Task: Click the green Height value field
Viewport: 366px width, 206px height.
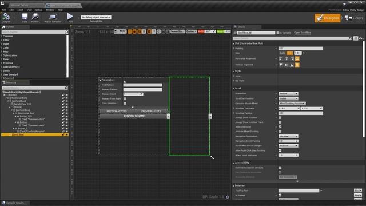Action: pyautogui.click(x=228, y=31)
